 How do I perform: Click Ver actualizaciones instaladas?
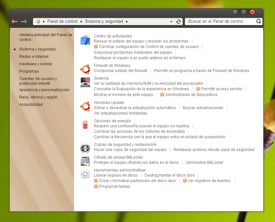point(121,113)
